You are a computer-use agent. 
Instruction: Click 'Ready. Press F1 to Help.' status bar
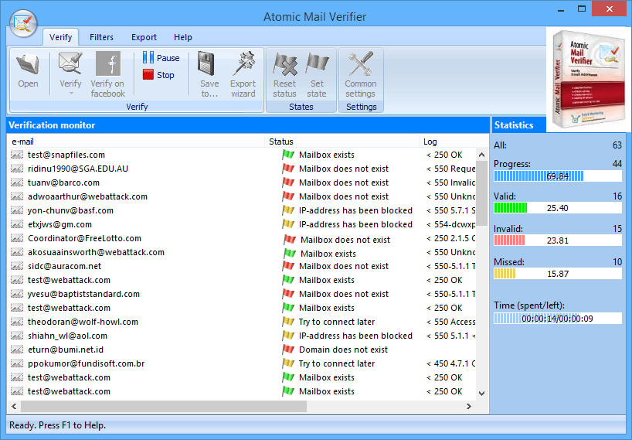pyautogui.click(x=57, y=425)
